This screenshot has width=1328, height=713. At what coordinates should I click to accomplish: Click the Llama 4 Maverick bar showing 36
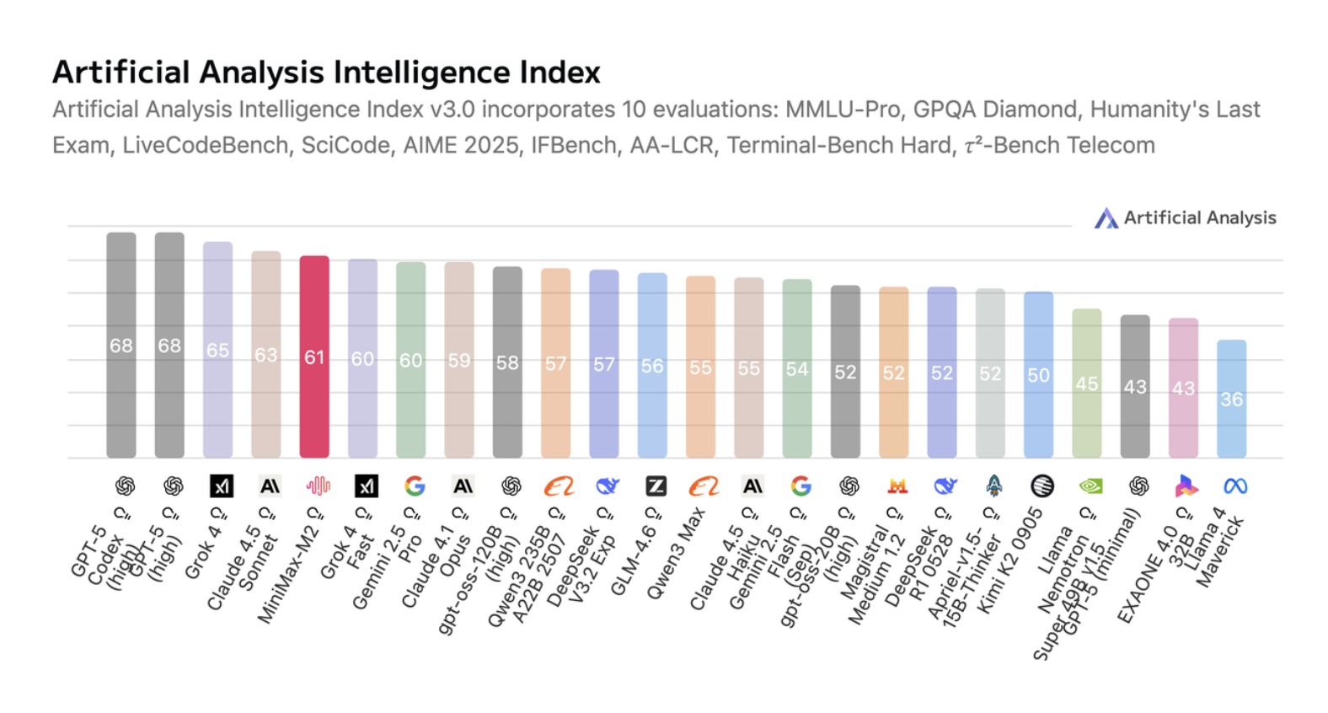(x=1231, y=399)
